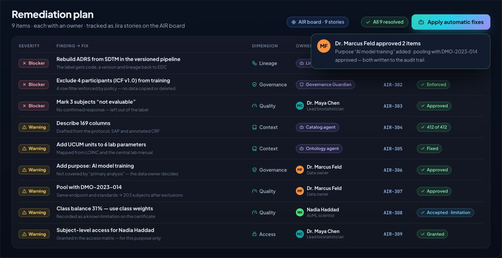This screenshot has width=502, height=258.
Task: Click the Warning badge on the Add purpose row
Action: [34, 170]
